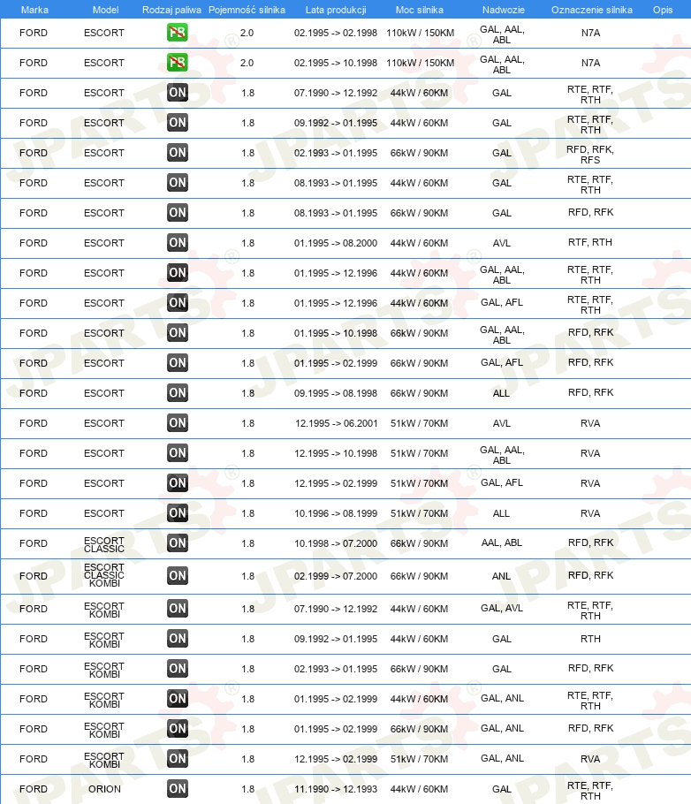Click the date range 10.1996 -> 08.1999
691x804 pixels.
(x=336, y=512)
